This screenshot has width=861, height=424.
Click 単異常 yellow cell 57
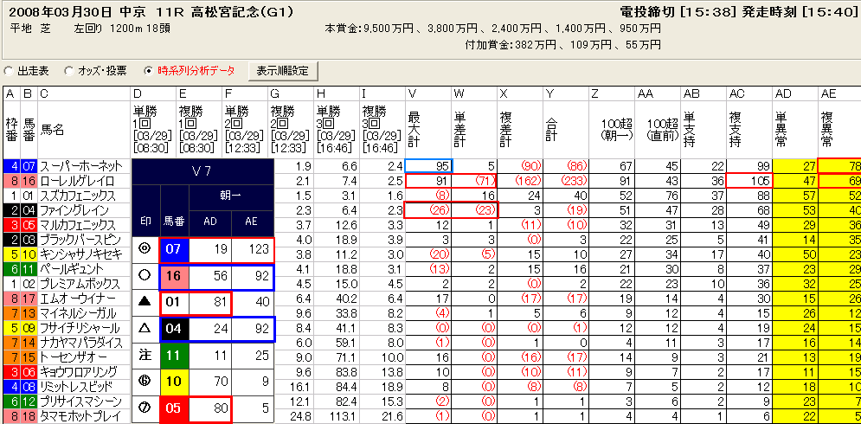click(x=795, y=196)
